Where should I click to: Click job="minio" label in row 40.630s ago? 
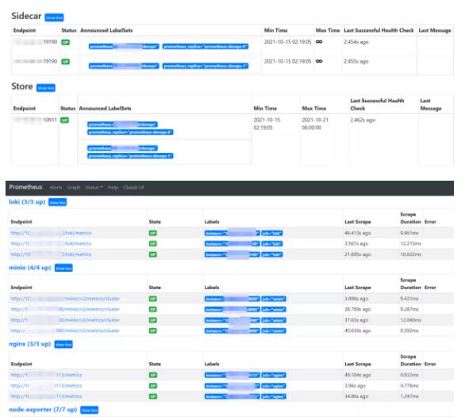click(x=274, y=331)
